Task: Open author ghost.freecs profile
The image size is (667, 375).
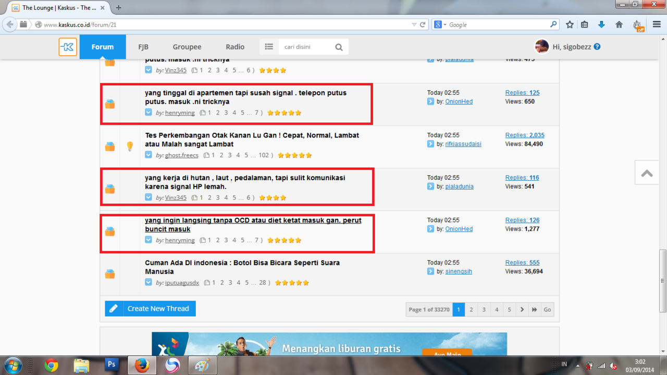Action: click(x=182, y=155)
